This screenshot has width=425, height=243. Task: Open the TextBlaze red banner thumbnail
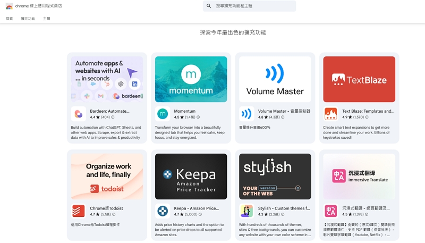pos(359,79)
